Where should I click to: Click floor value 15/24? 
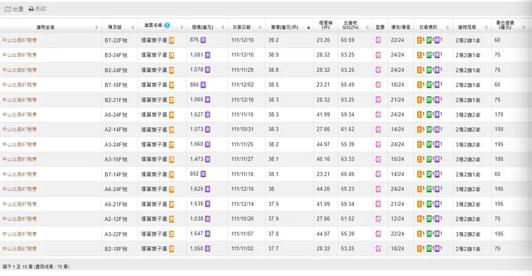[x=397, y=159]
